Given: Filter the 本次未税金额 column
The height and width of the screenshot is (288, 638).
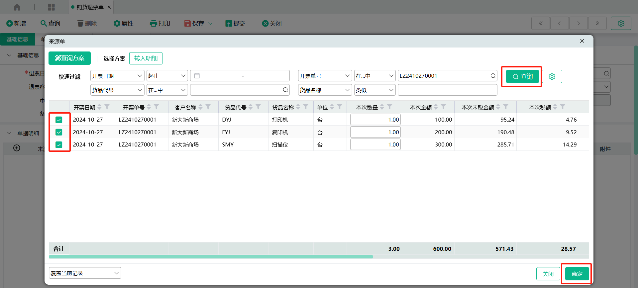Looking at the screenshot, I should coord(506,107).
